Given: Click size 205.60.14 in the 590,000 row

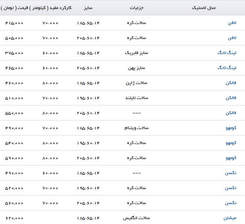Looking at the screenshot, I should 88,158.
